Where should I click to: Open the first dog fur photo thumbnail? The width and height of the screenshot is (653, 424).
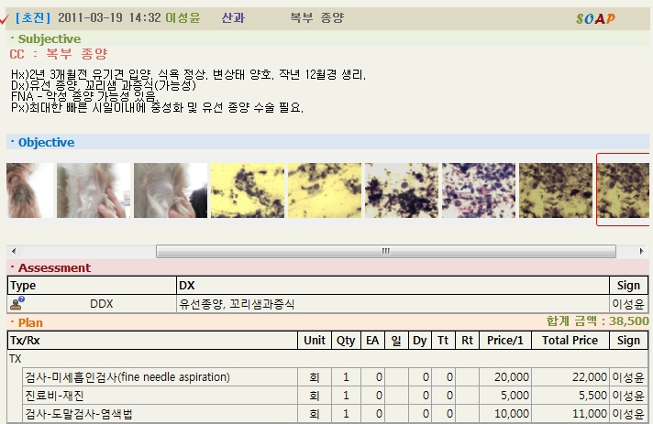pyautogui.click(x=30, y=190)
